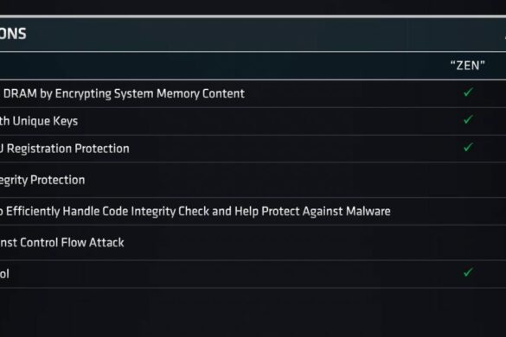506x337 pixels.
Task: Click the green checkmark beside Unique Keys
Action: (468, 119)
